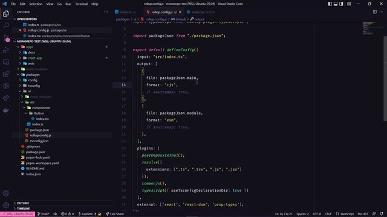Close the rollup.config.js editor tab

pos(180,12)
